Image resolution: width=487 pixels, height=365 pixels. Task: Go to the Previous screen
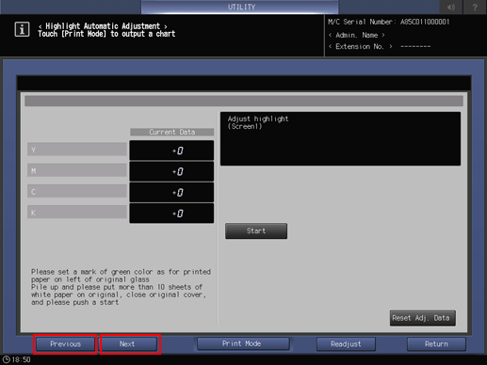(65, 344)
